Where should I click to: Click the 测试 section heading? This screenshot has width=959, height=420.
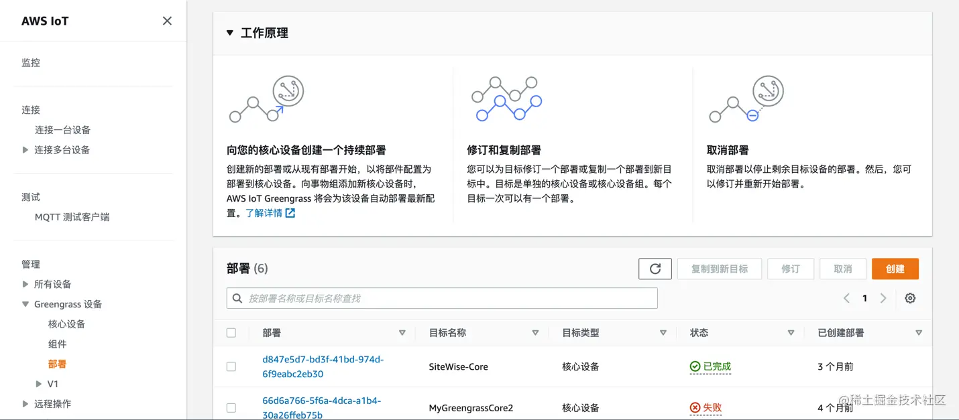(x=31, y=197)
